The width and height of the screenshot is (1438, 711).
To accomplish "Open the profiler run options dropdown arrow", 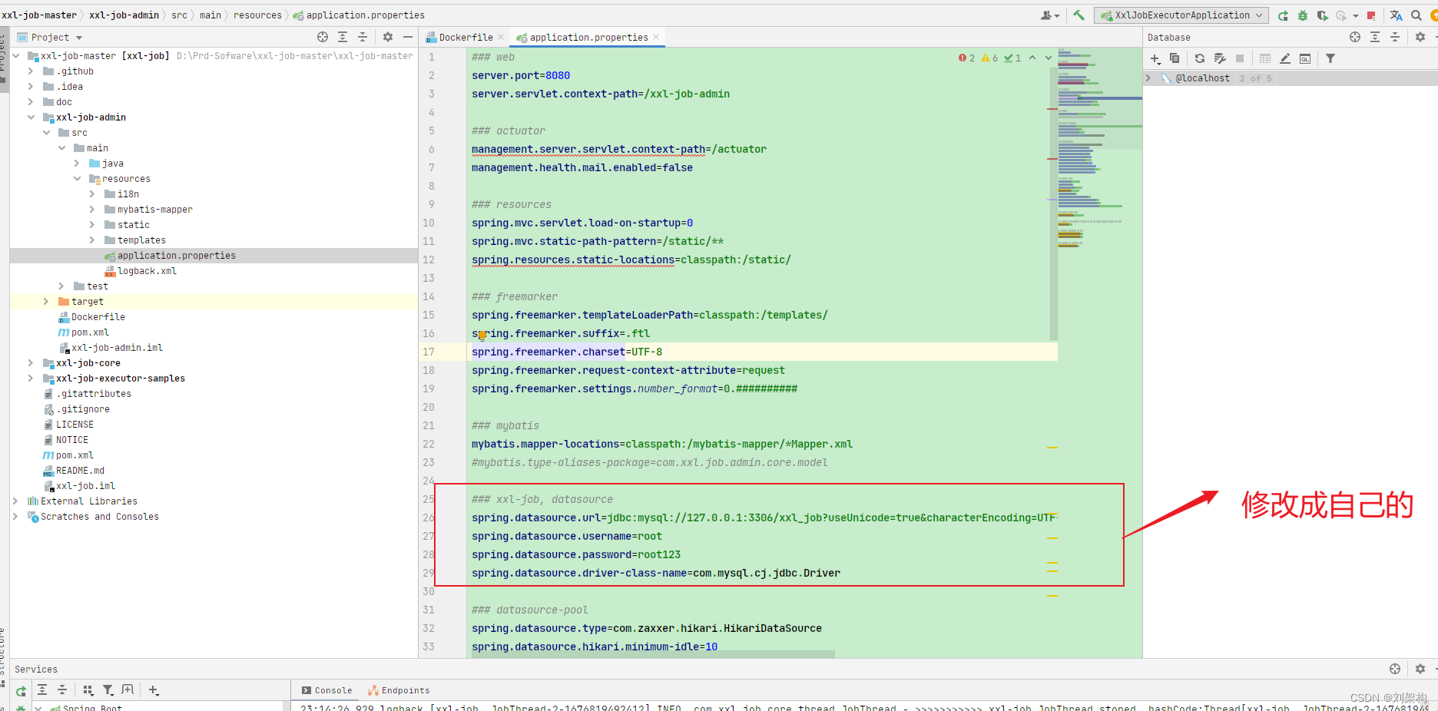I will click(x=1356, y=15).
